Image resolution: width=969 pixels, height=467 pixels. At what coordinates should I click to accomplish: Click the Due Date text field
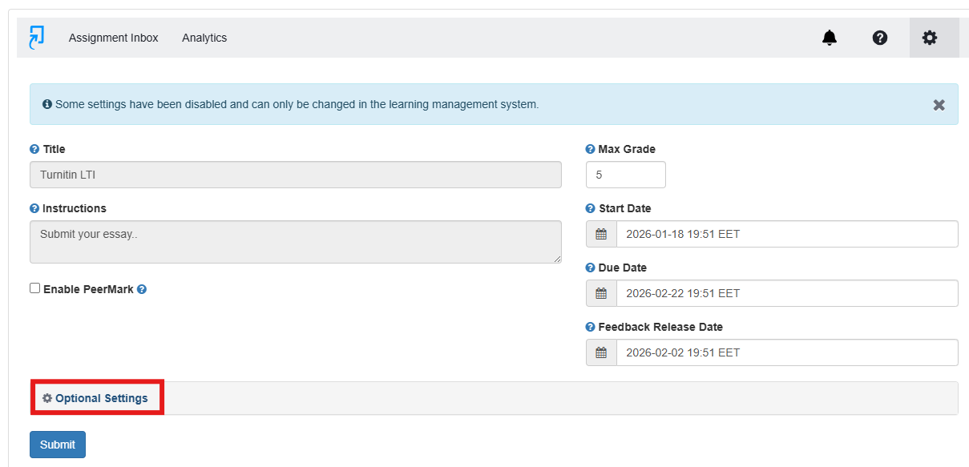(785, 293)
